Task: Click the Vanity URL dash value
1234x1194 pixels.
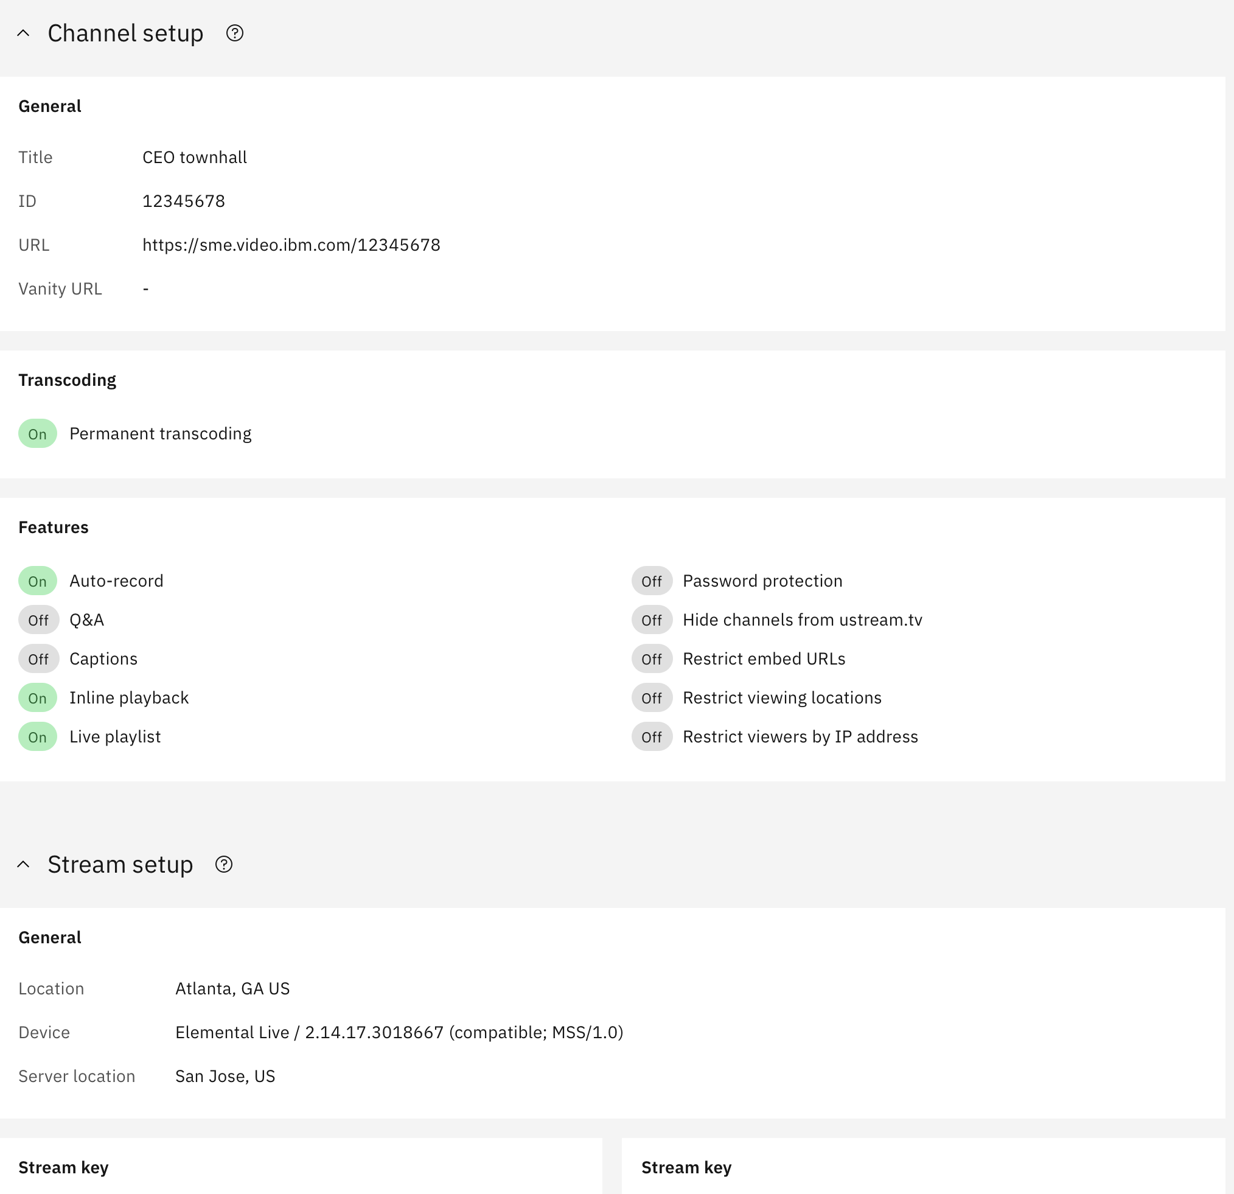Action: tap(146, 289)
